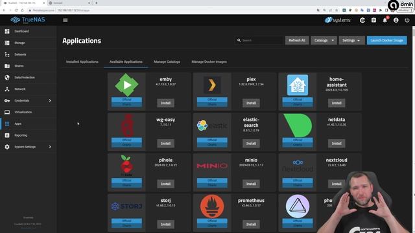Click the wg-easy app name
This screenshot has width=415, height=233.
tap(166, 120)
